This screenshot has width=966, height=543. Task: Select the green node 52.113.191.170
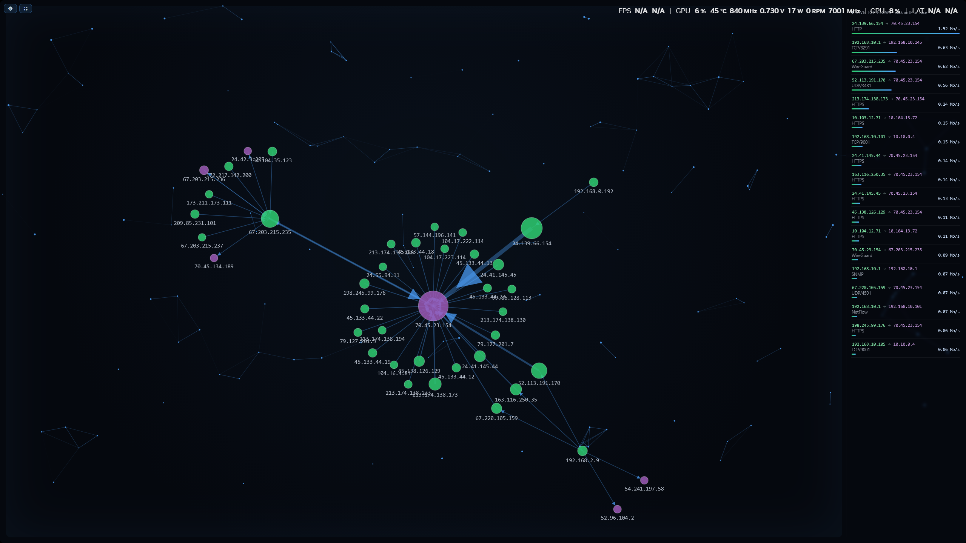point(539,371)
